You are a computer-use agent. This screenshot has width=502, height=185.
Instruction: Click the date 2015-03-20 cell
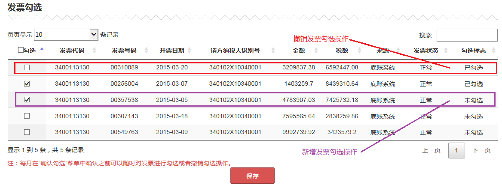tap(172, 68)
